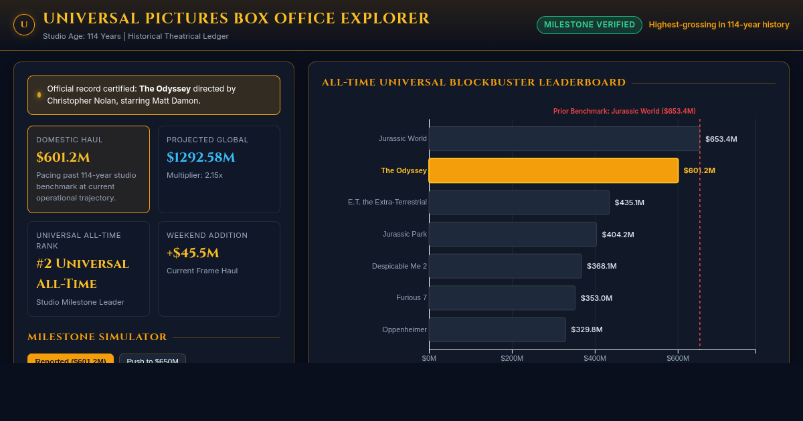Screen dimensions: 803x421
Task: Click the $400M x-axis tick label
Action: (595, 358)
